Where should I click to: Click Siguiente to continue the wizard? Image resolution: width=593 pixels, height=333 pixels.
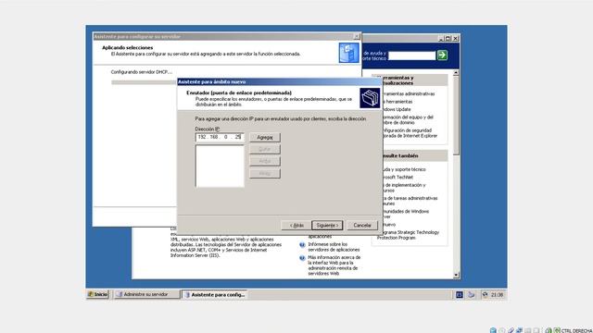pos(327,226)
